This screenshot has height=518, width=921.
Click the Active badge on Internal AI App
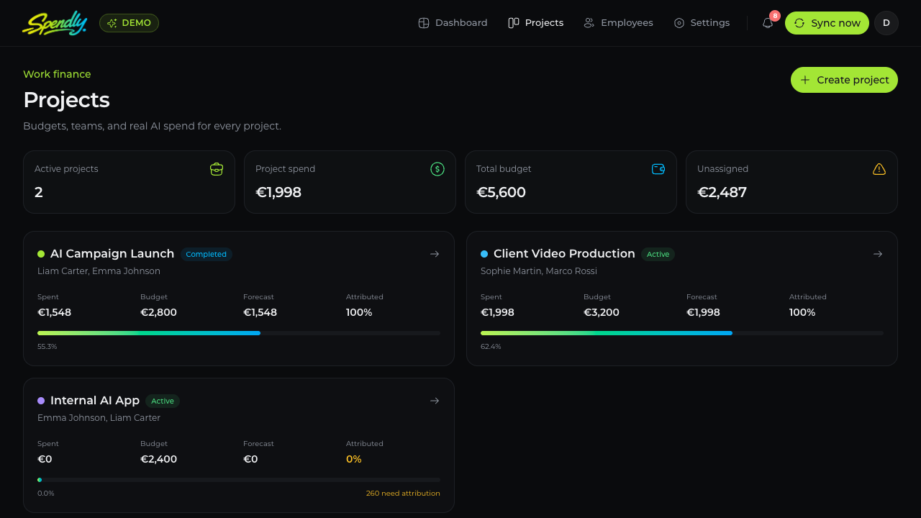pyautogui.click(x=163, y=401)
